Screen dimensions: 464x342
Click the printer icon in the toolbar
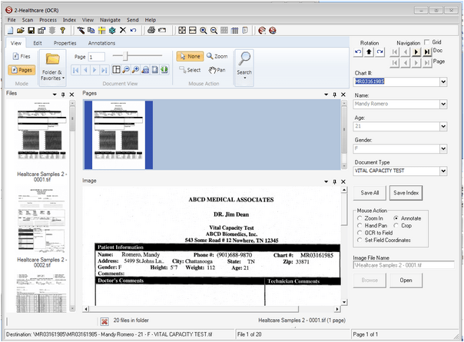click(x=151, y=30)
